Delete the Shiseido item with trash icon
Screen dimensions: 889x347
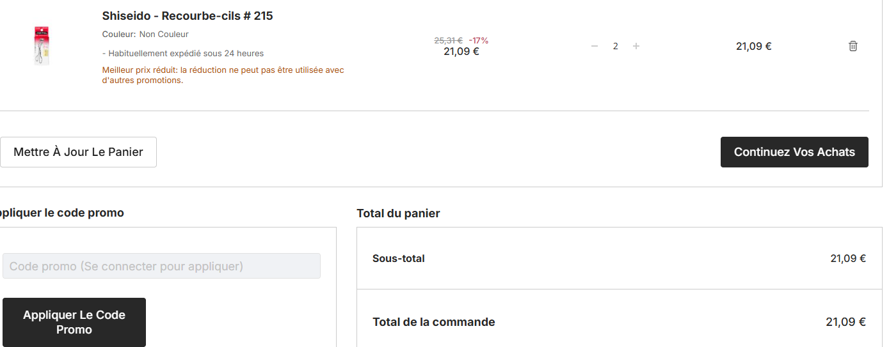pyautogui.click(x=853, y=46)
